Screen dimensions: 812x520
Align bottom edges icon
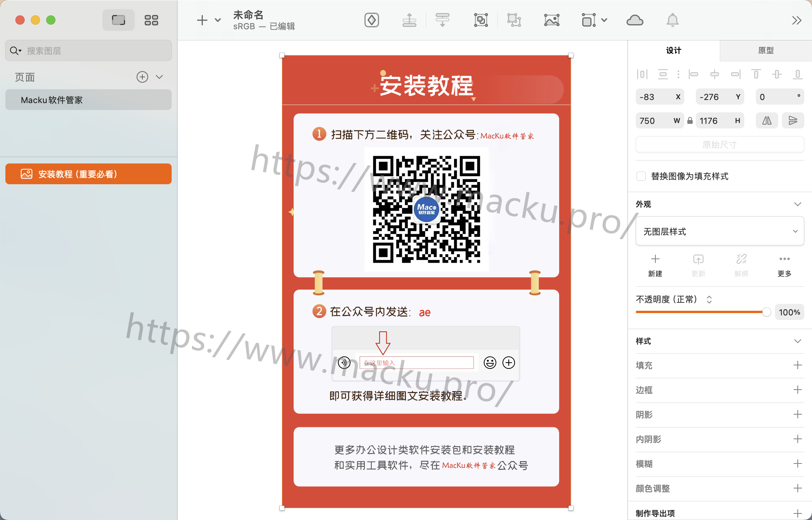click(x=798, y=74)
